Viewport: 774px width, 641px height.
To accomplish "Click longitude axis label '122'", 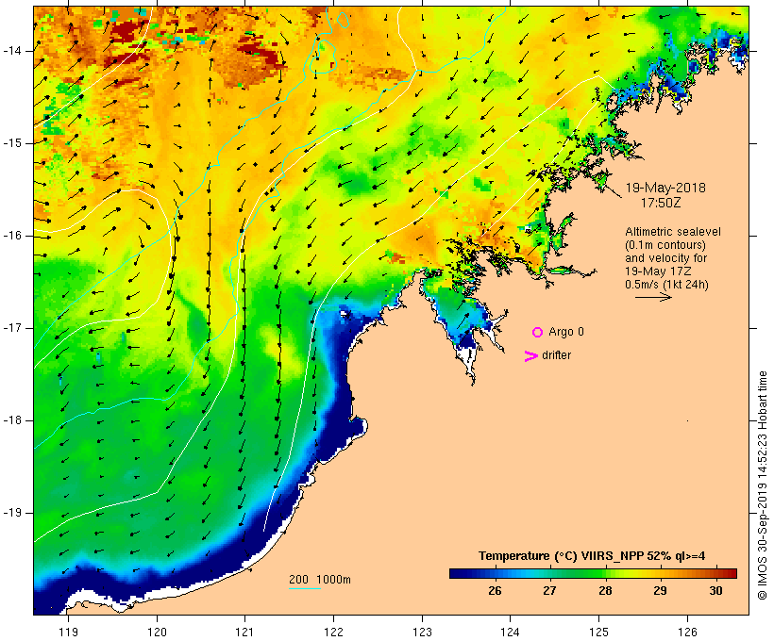I will (x=334, y=633).
